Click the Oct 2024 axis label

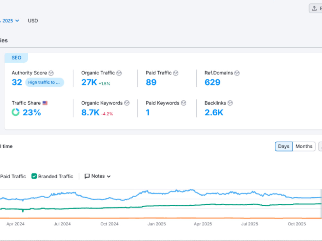109,224
